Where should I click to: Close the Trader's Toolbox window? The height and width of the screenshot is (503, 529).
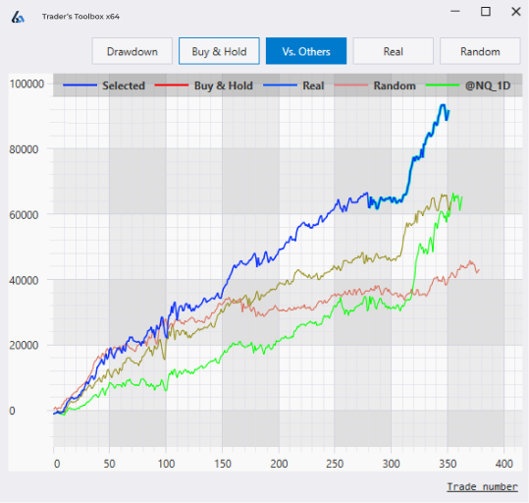[516, 12]
